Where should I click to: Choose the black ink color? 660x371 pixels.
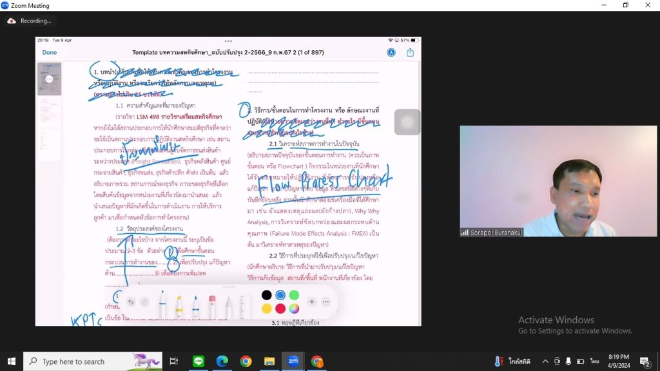pyautogui.click(x=266, y=295)
